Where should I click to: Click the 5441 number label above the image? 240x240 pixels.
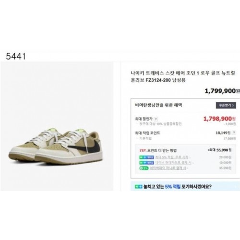pos(16,57)
